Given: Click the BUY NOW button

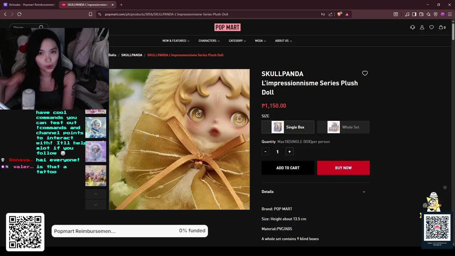Looking at the screenshot, I should [x=343, y=168].
